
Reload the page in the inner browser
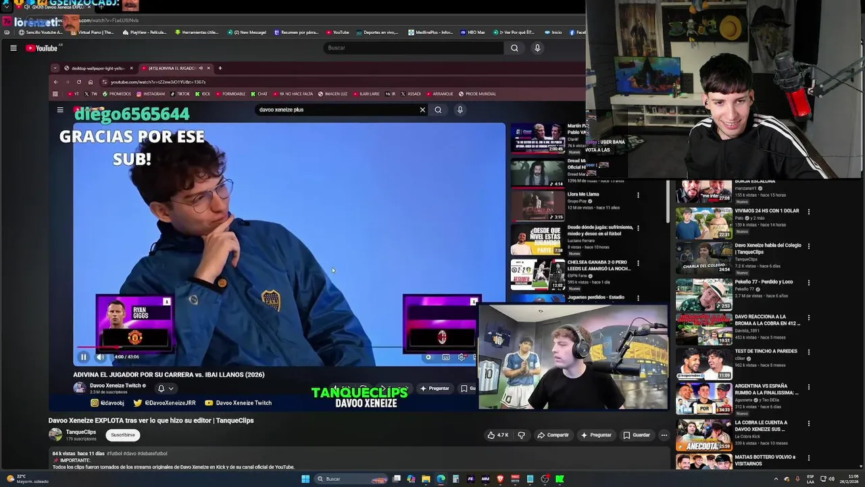point(79,82)
